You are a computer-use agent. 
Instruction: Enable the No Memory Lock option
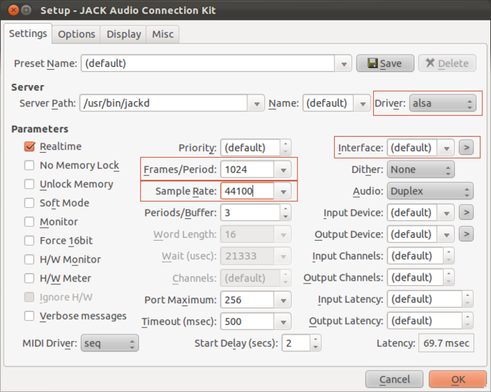[x=30, y=166]
